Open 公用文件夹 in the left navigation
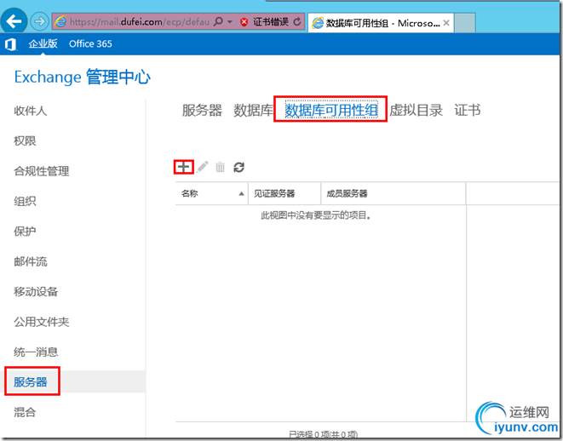 coord(41,322)
